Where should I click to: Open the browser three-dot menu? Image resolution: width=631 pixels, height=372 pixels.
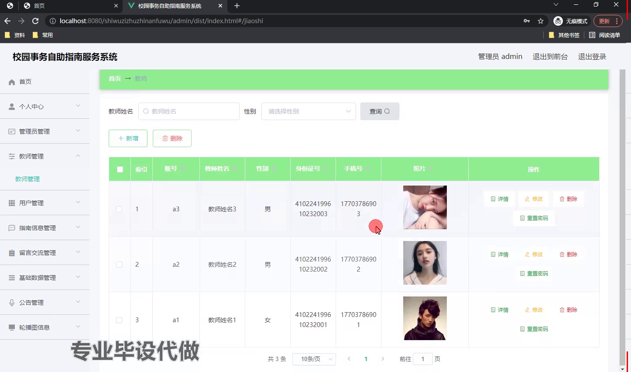click(617, 21)
